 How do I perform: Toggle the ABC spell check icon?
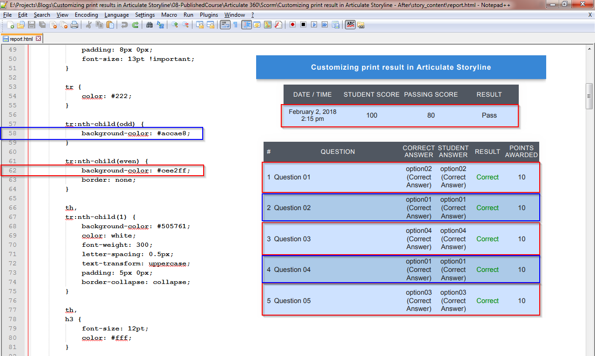(350, 25)
